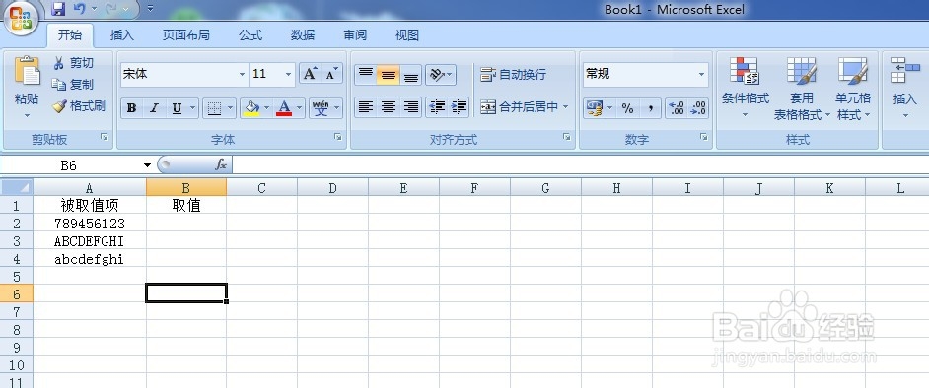Save the workbook from quick access toolbar

point(58,9)
